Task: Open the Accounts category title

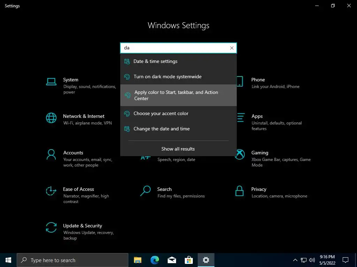Action: pyautogui.click(x=73, y=153)
